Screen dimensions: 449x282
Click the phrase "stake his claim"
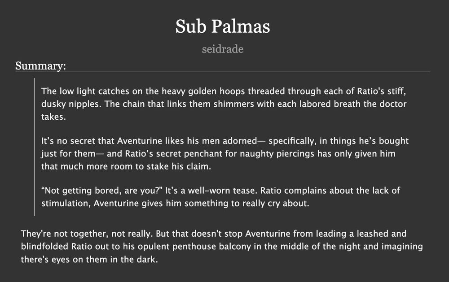178,166
